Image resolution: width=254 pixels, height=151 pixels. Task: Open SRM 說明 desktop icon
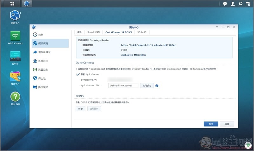(x=15, y=99)
